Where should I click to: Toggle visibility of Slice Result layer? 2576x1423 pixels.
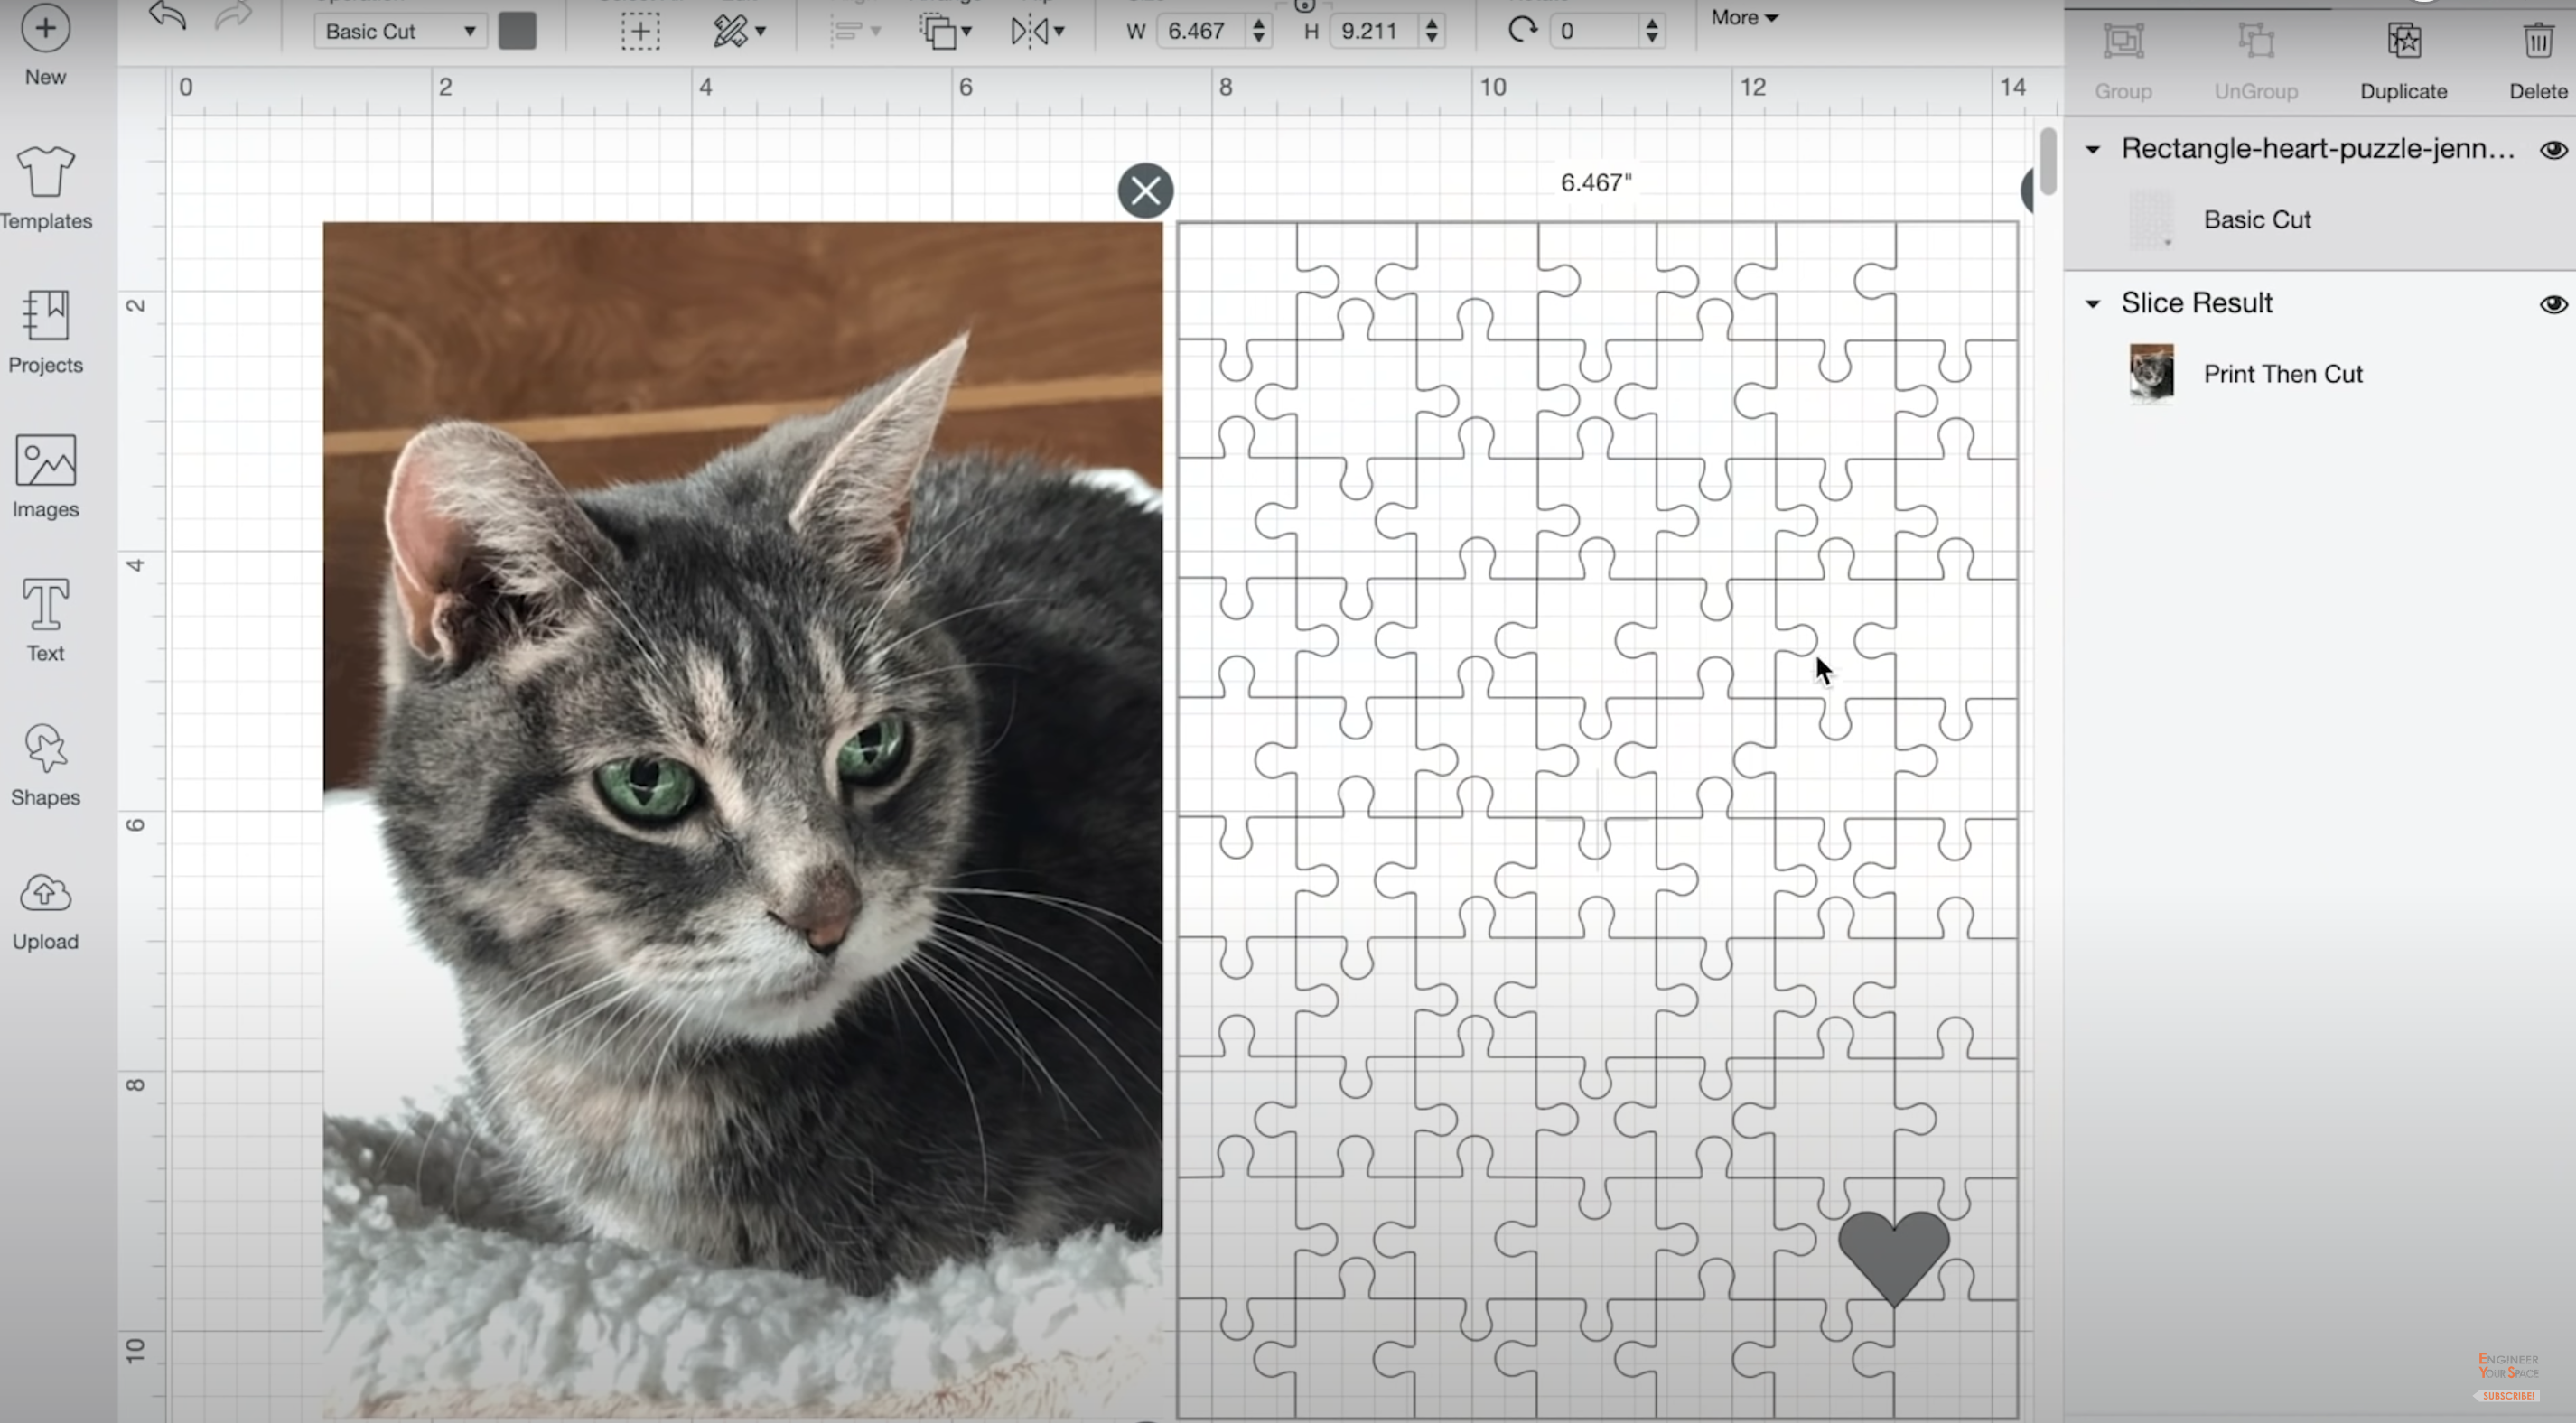click(x=2555, y=303)
